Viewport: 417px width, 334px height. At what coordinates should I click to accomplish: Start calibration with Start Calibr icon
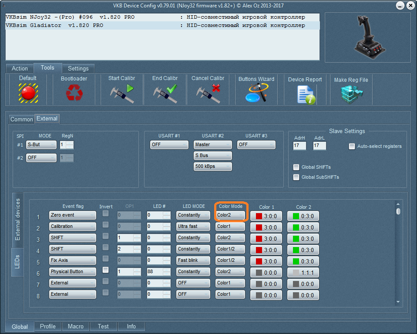[x=121, y=93]
